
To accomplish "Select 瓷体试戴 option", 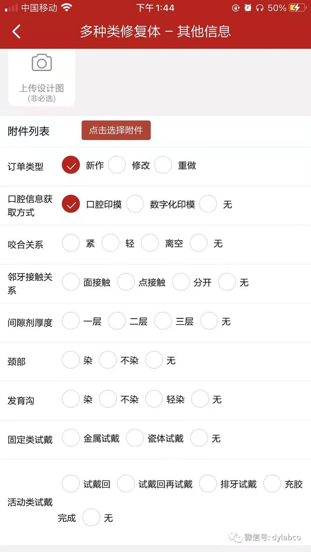I will [x=135, y=438].
